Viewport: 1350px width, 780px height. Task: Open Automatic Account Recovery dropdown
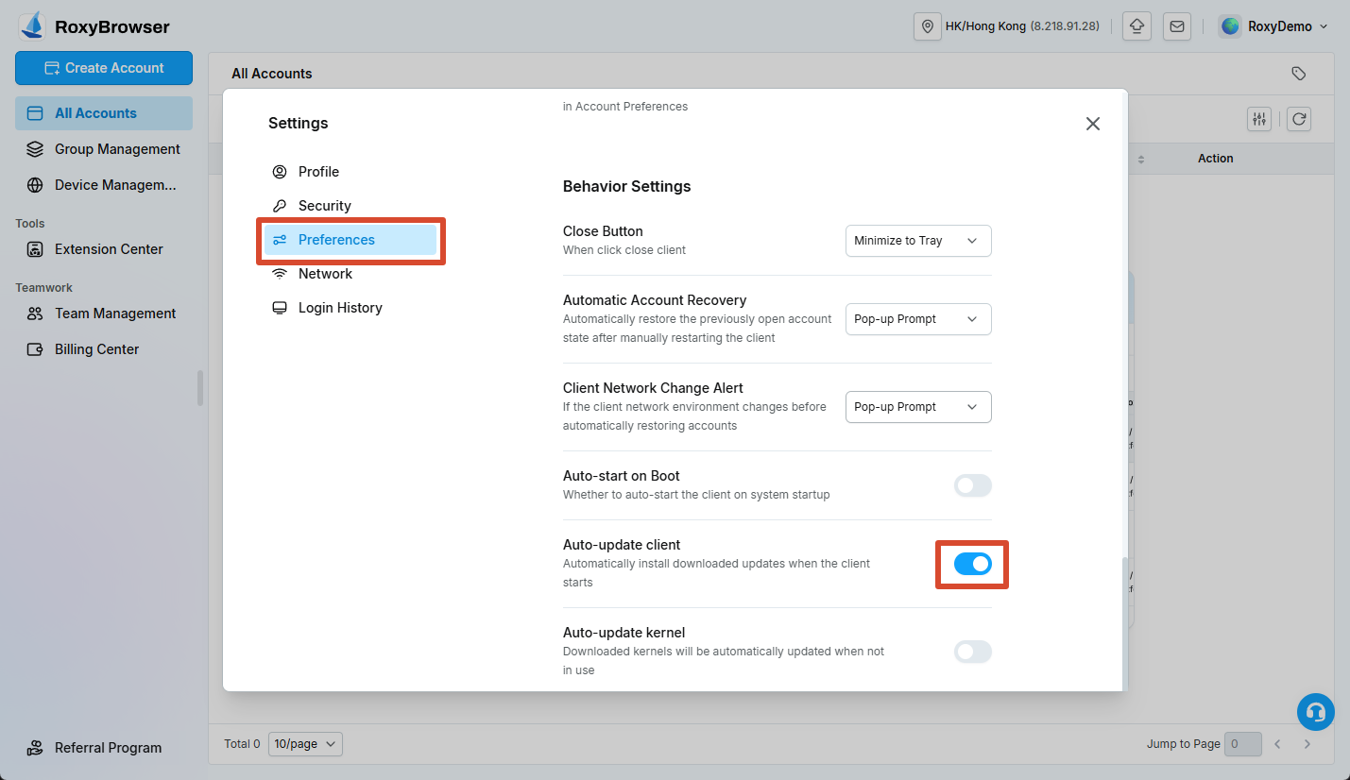point(918,319)
